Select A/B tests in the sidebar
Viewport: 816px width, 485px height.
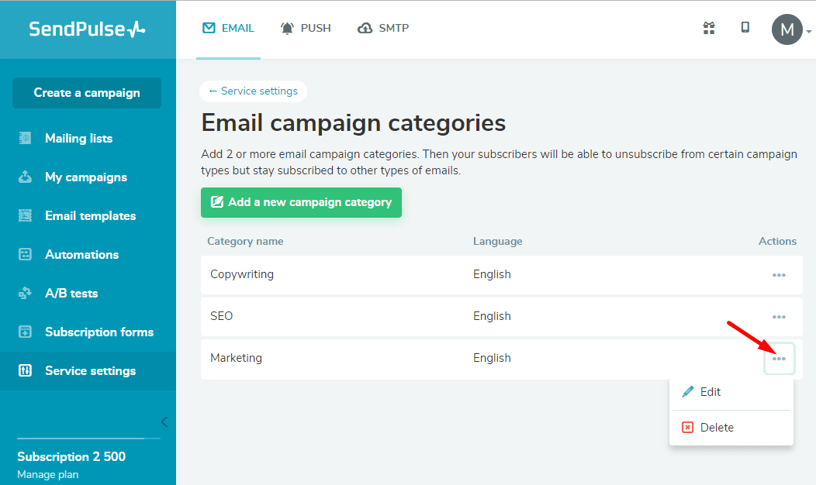click(x=70, y=293)
